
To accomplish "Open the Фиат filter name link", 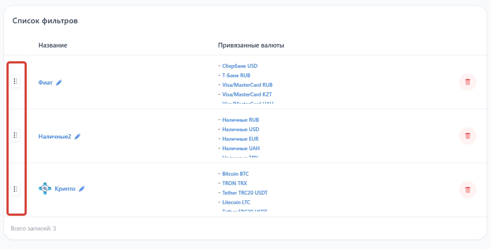I will (x=45, y=82).
